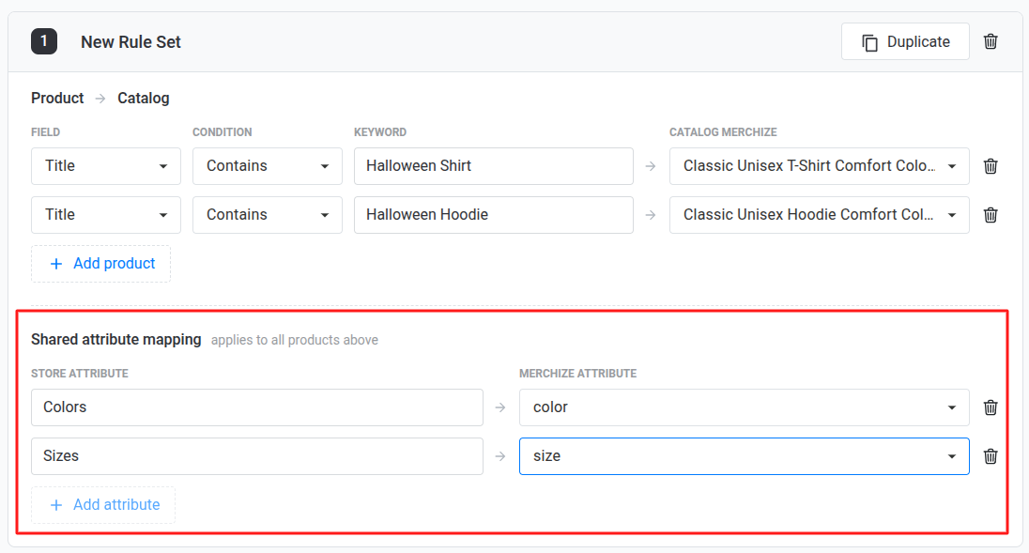Add a new attribute mapping
This screenshot has height=553, width=1029.
[103, 505]
